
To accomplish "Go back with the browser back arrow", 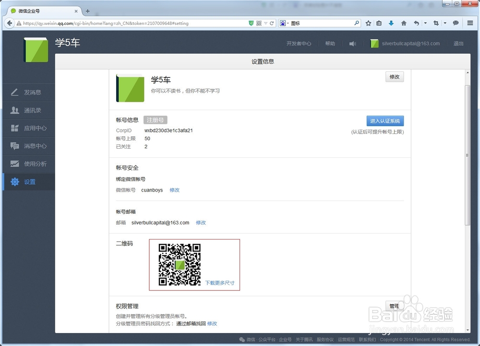I will (10, 23).
